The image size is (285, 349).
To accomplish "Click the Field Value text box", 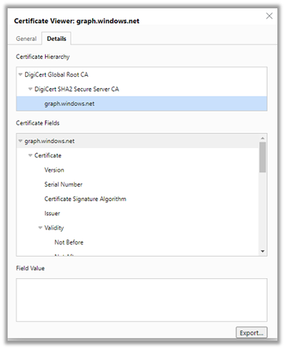I will pyautogui.click(x=141, y=300).
